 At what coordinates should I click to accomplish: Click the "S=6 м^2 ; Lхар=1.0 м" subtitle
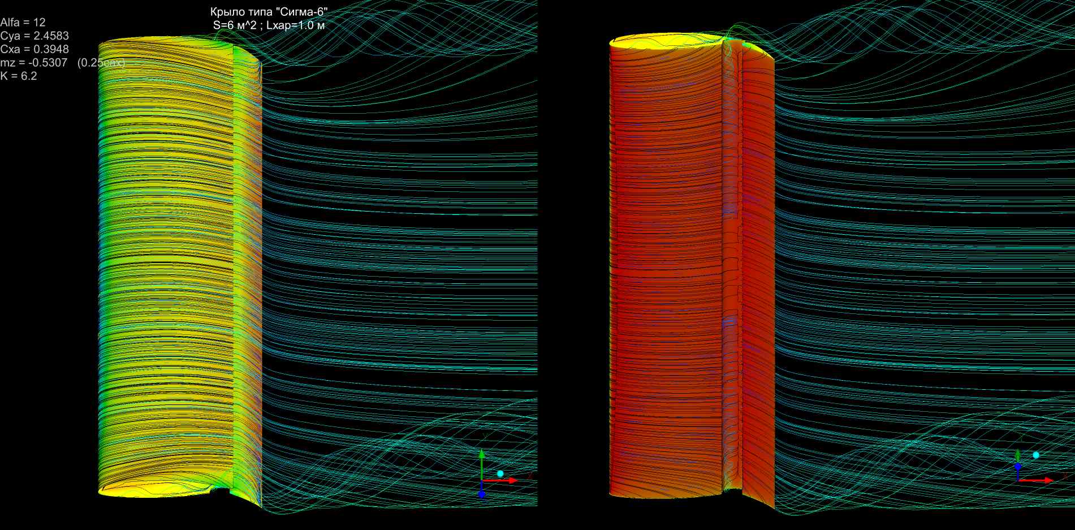tap(269, 25)
